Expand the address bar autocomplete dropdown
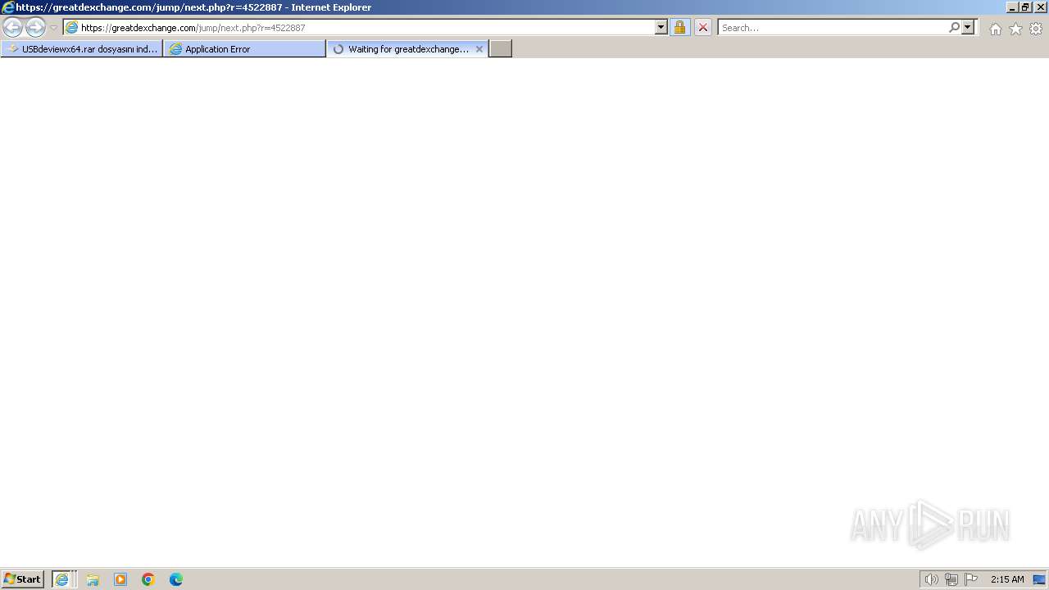The height and width of the screenshot is (590, 1049). coord(661,28)
